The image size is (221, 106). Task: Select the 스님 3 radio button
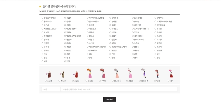tap(73, 81)
